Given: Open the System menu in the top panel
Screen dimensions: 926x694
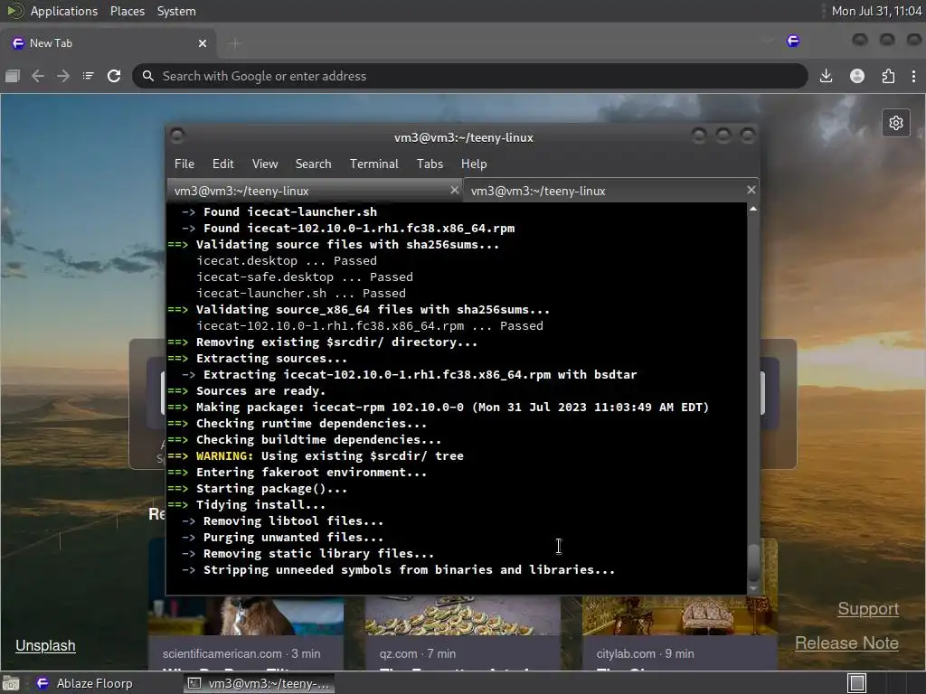Looking at the screenshot, I should (176, 11).
